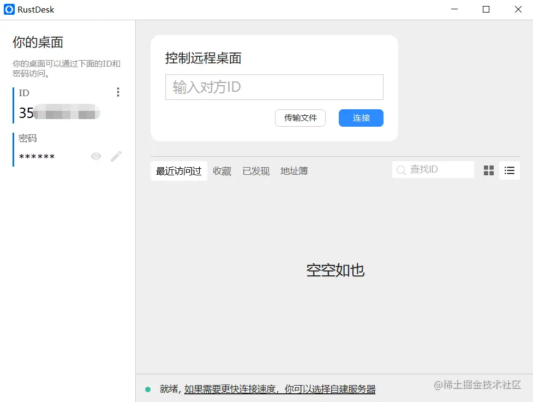
Task: Maximize the RustDesk window
Action: (x=486, y=9)
